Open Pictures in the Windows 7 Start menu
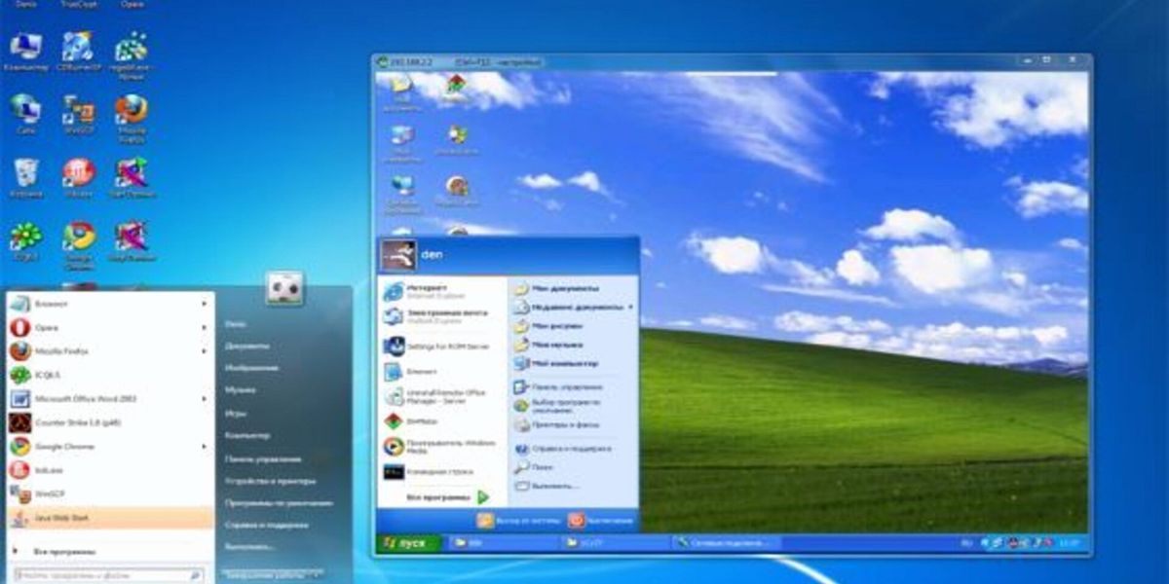This screenshot has height=584, width=1169. click(x=251, y=368)
